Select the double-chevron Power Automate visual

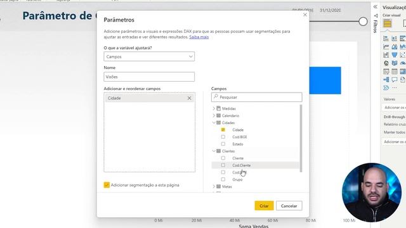tap(386, 88)
